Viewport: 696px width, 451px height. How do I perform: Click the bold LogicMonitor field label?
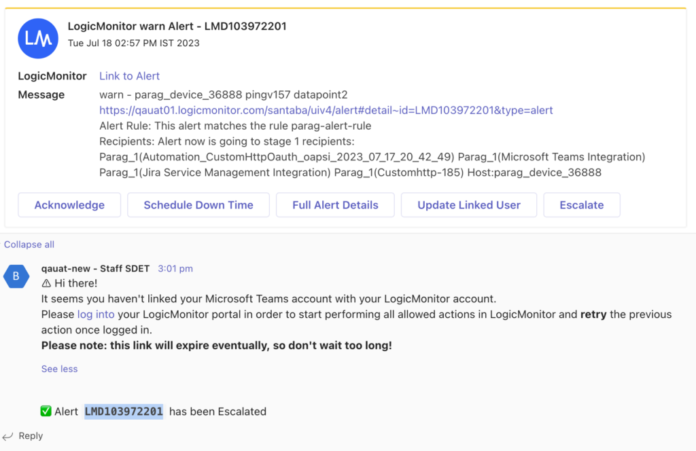click(x=52, y=76)
